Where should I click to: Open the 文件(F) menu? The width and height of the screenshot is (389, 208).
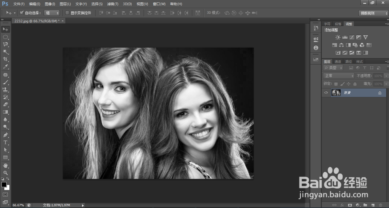[x=19, y=4]
